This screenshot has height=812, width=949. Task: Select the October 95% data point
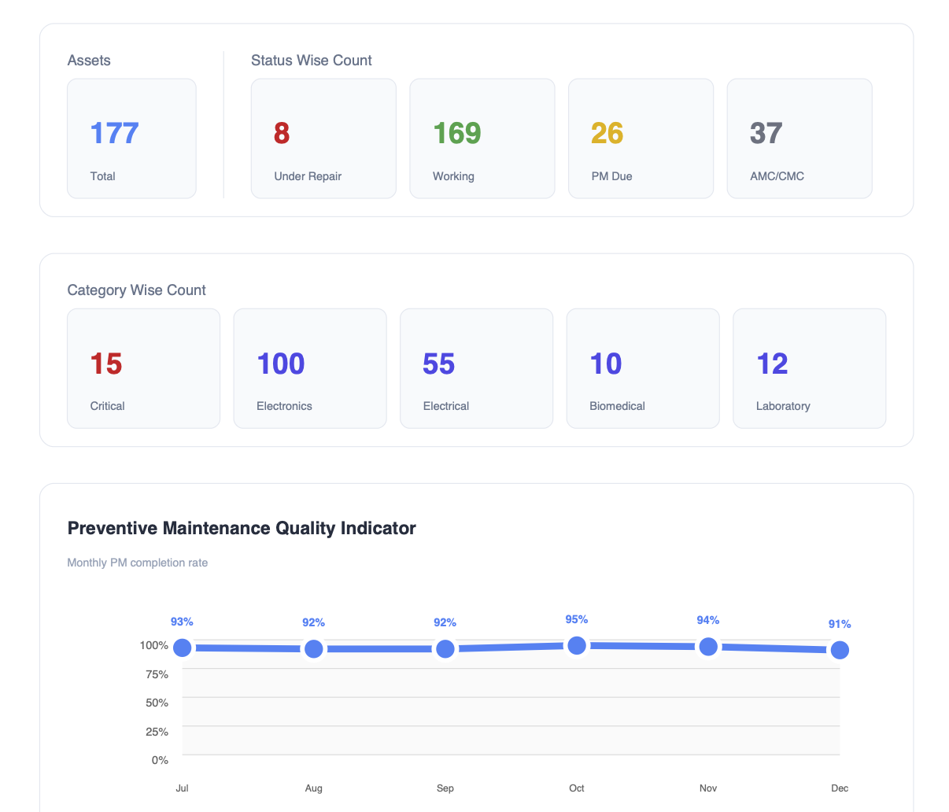[577, 644]
